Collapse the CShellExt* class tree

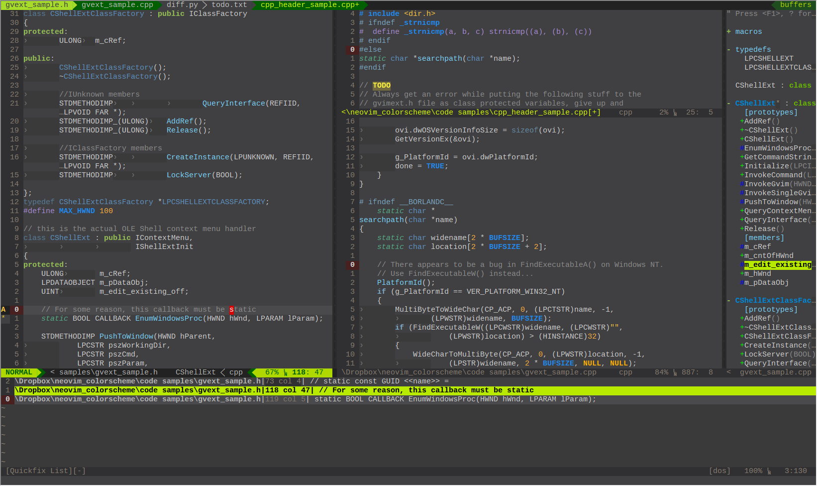729,104
